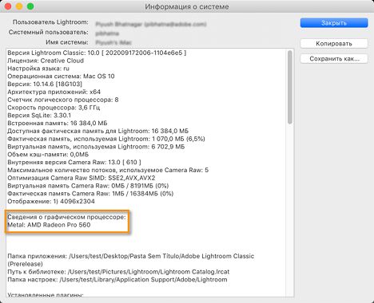Select 'Фактическая память, используемая Lightroom' line
Screen dimensions: 374x303
pos(106,139)
